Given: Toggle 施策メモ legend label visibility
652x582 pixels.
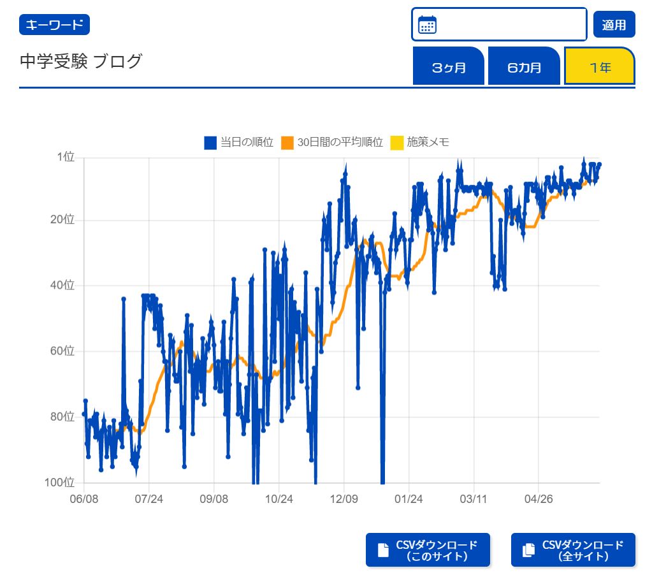Looking at the screenshot, I should [x=428, y=143].
